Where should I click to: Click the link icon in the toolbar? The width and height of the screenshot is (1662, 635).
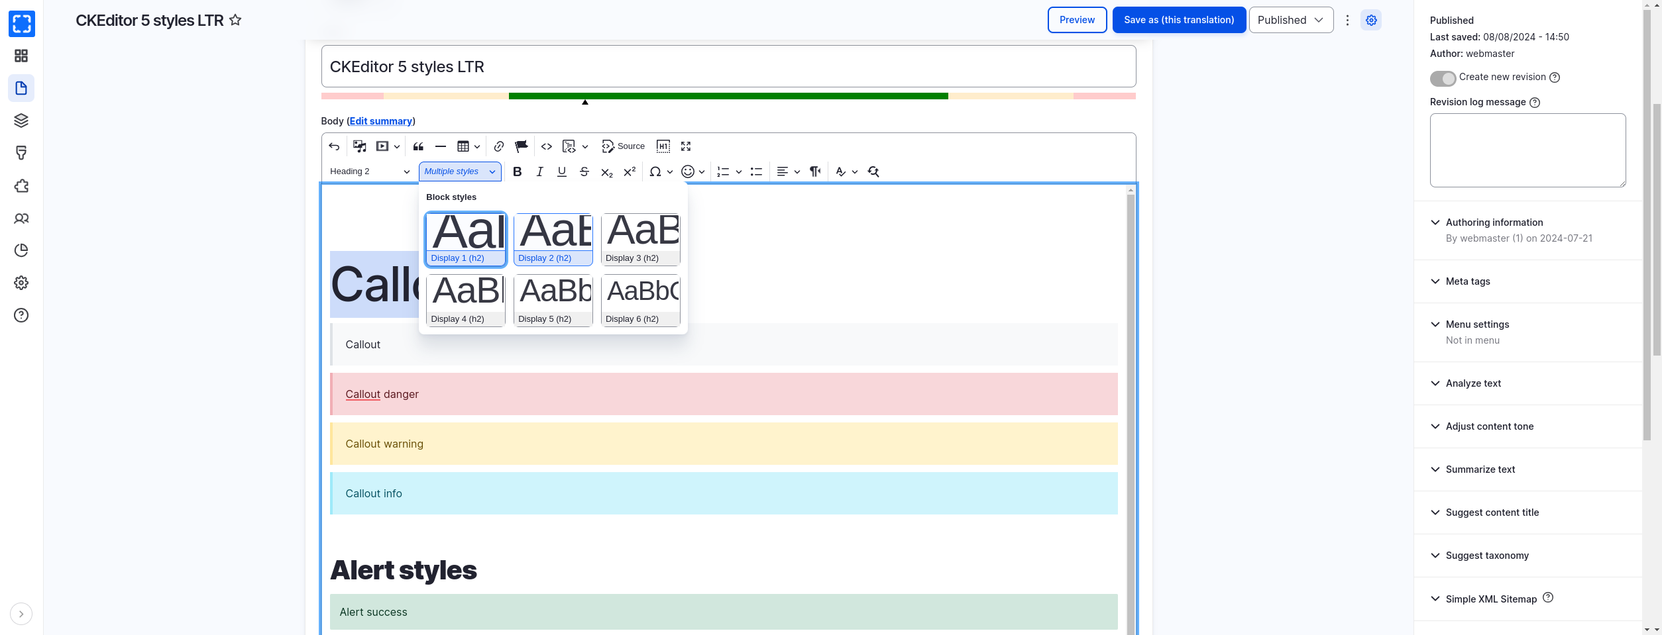(499, 146)
